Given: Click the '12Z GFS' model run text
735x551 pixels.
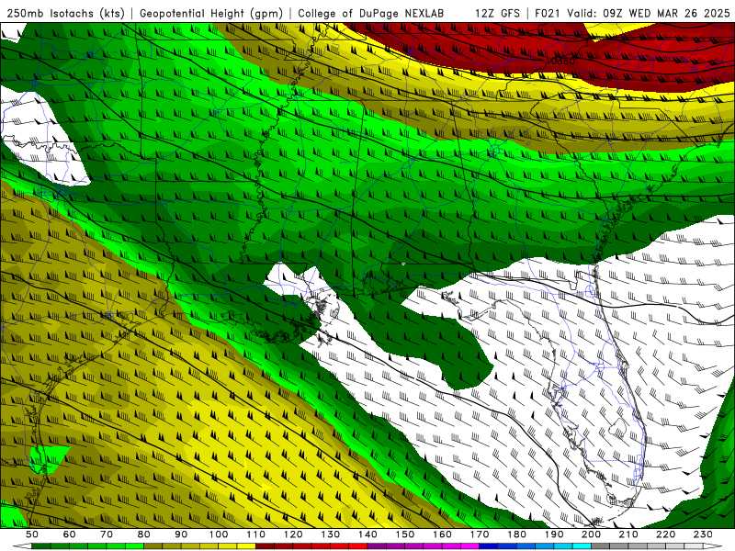Looking at the screenshot, I should [497, 13].
